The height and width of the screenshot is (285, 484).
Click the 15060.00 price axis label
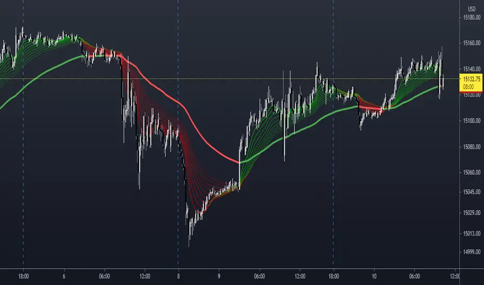point(472,172)
